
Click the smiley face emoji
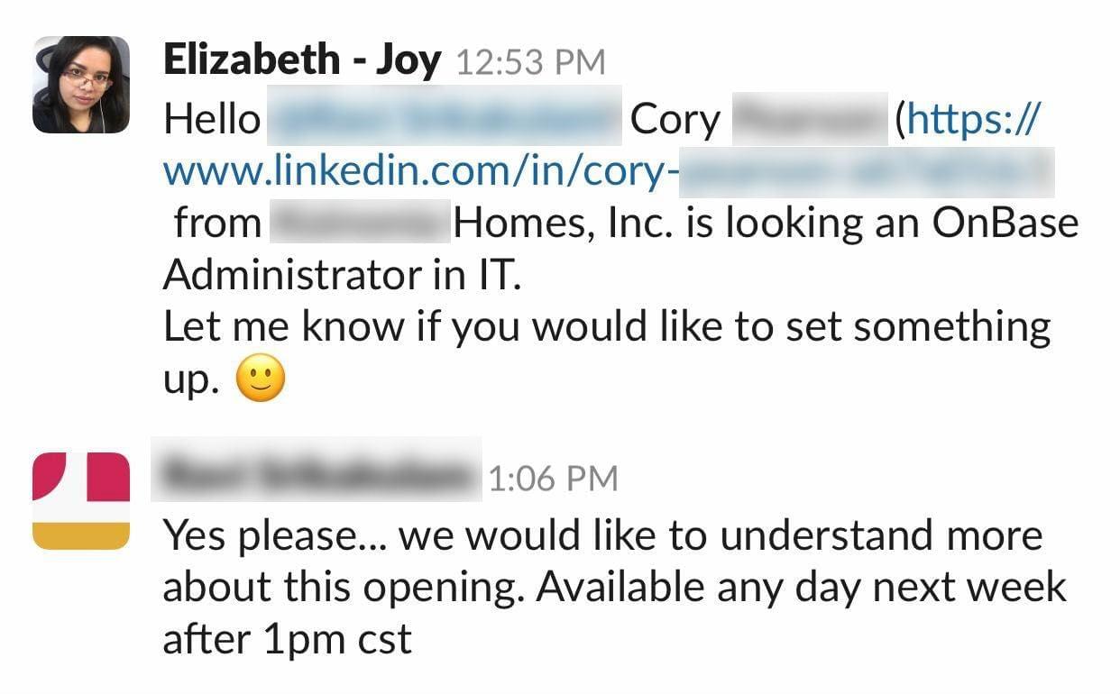(261, 379)
